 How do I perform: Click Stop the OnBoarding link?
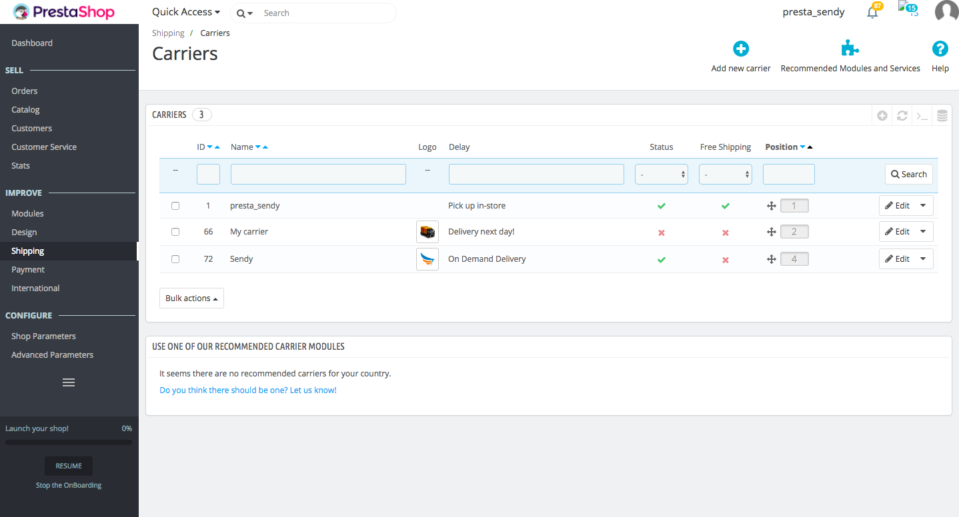pyautogui.click(x=69, y=486)
